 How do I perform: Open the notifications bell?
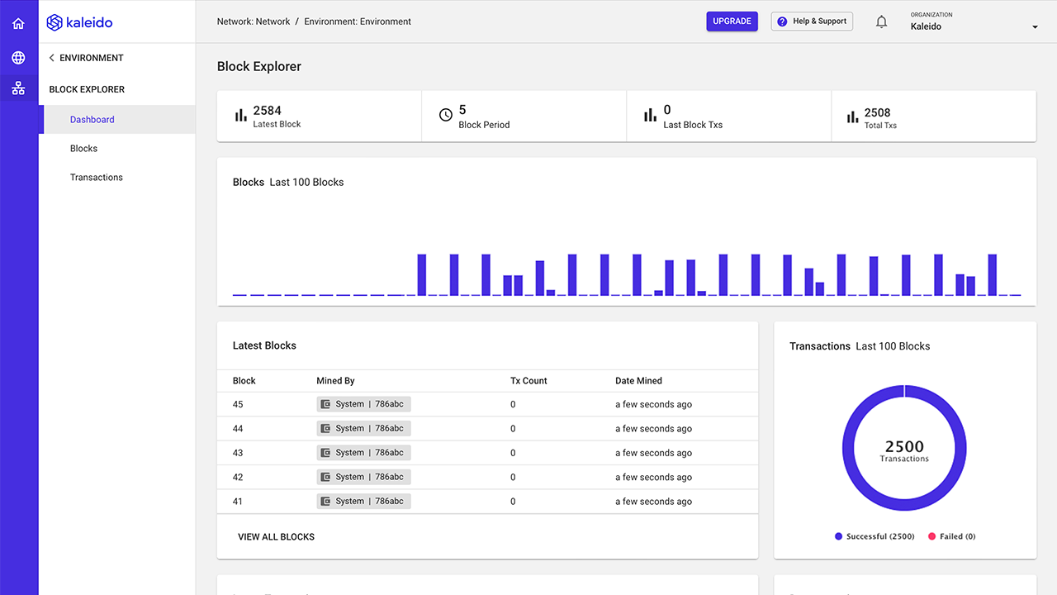point(881,22)
